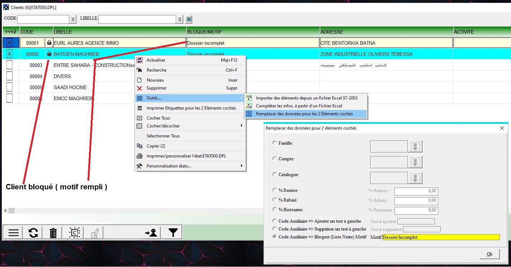The width and height of the screenshot is (511, 267).
Task: Check the checkbox for EMCC MAGHREB row
Action: [10, 98]
